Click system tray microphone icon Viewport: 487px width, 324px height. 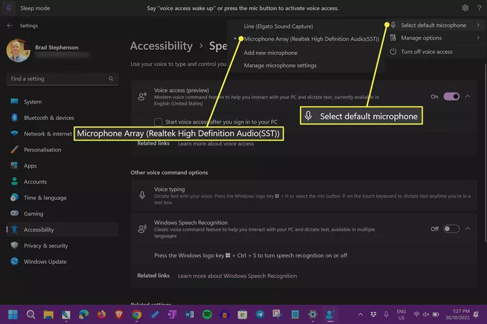coord(386,314)
